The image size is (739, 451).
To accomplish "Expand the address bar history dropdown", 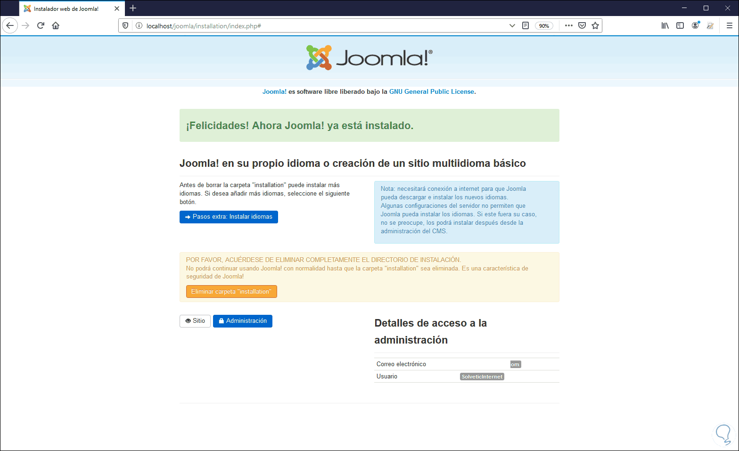I will tap(512, 25).
